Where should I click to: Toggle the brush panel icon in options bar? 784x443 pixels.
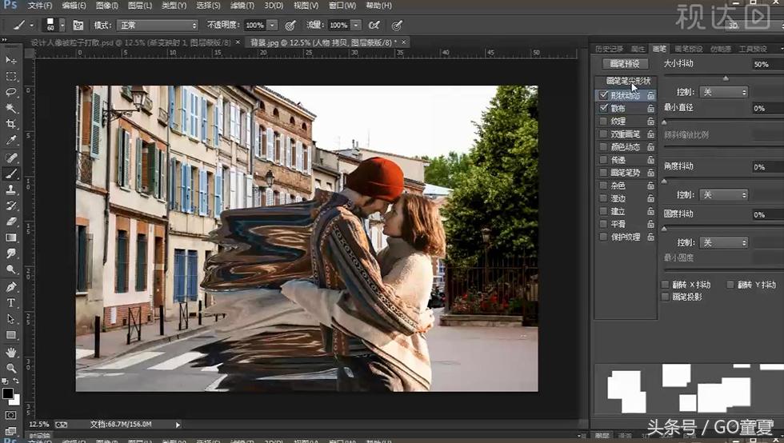click(78, 26)
